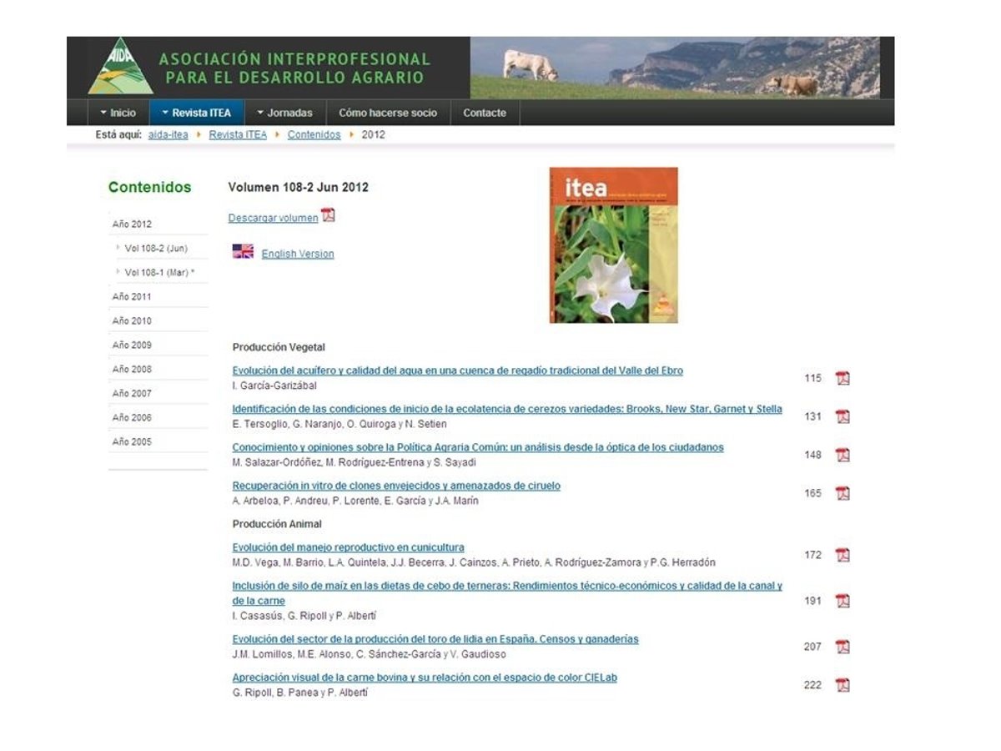Click the PDF icon for page 222
Screen dimensions: 1001x751
(843, 685)
